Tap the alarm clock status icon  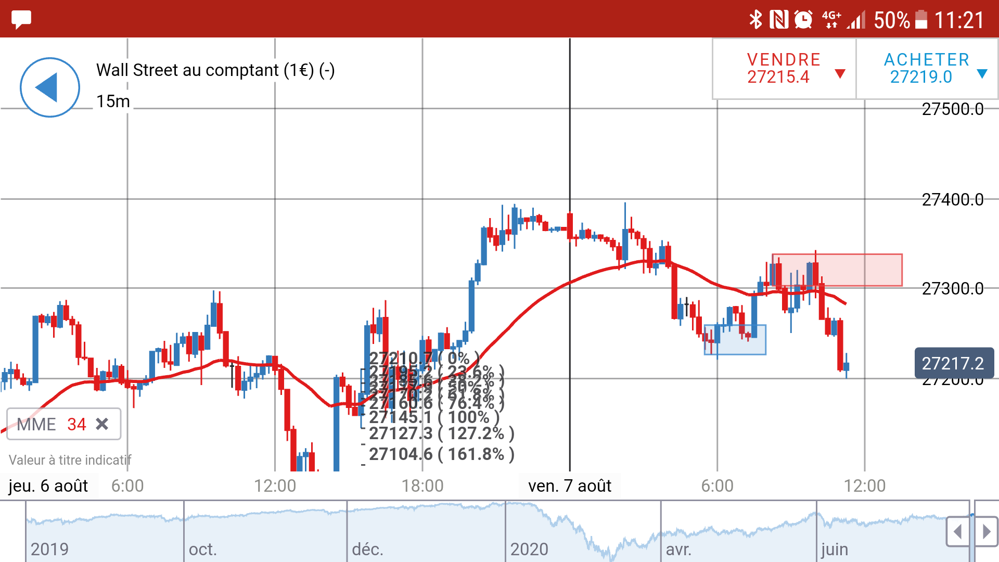[803, 20]
